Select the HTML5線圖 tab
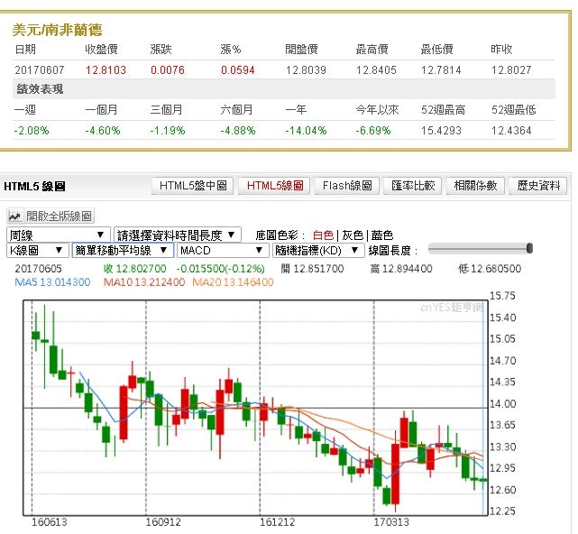 tap(274, 186)
